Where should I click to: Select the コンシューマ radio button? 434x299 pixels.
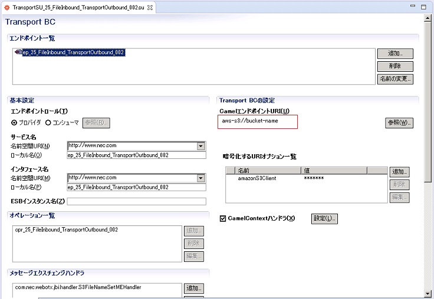pyautogui.click(x=48, y=122)
